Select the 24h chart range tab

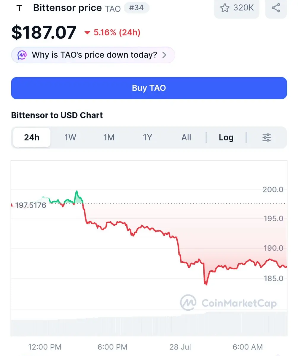point(32,137)
